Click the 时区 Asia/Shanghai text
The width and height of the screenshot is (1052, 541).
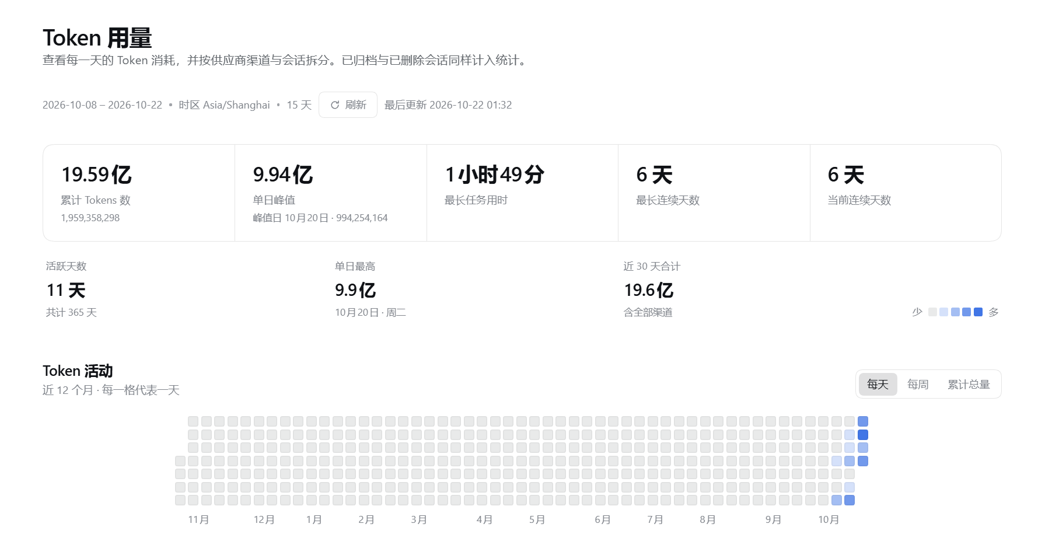pyautogui.click(x=225, y=105)
